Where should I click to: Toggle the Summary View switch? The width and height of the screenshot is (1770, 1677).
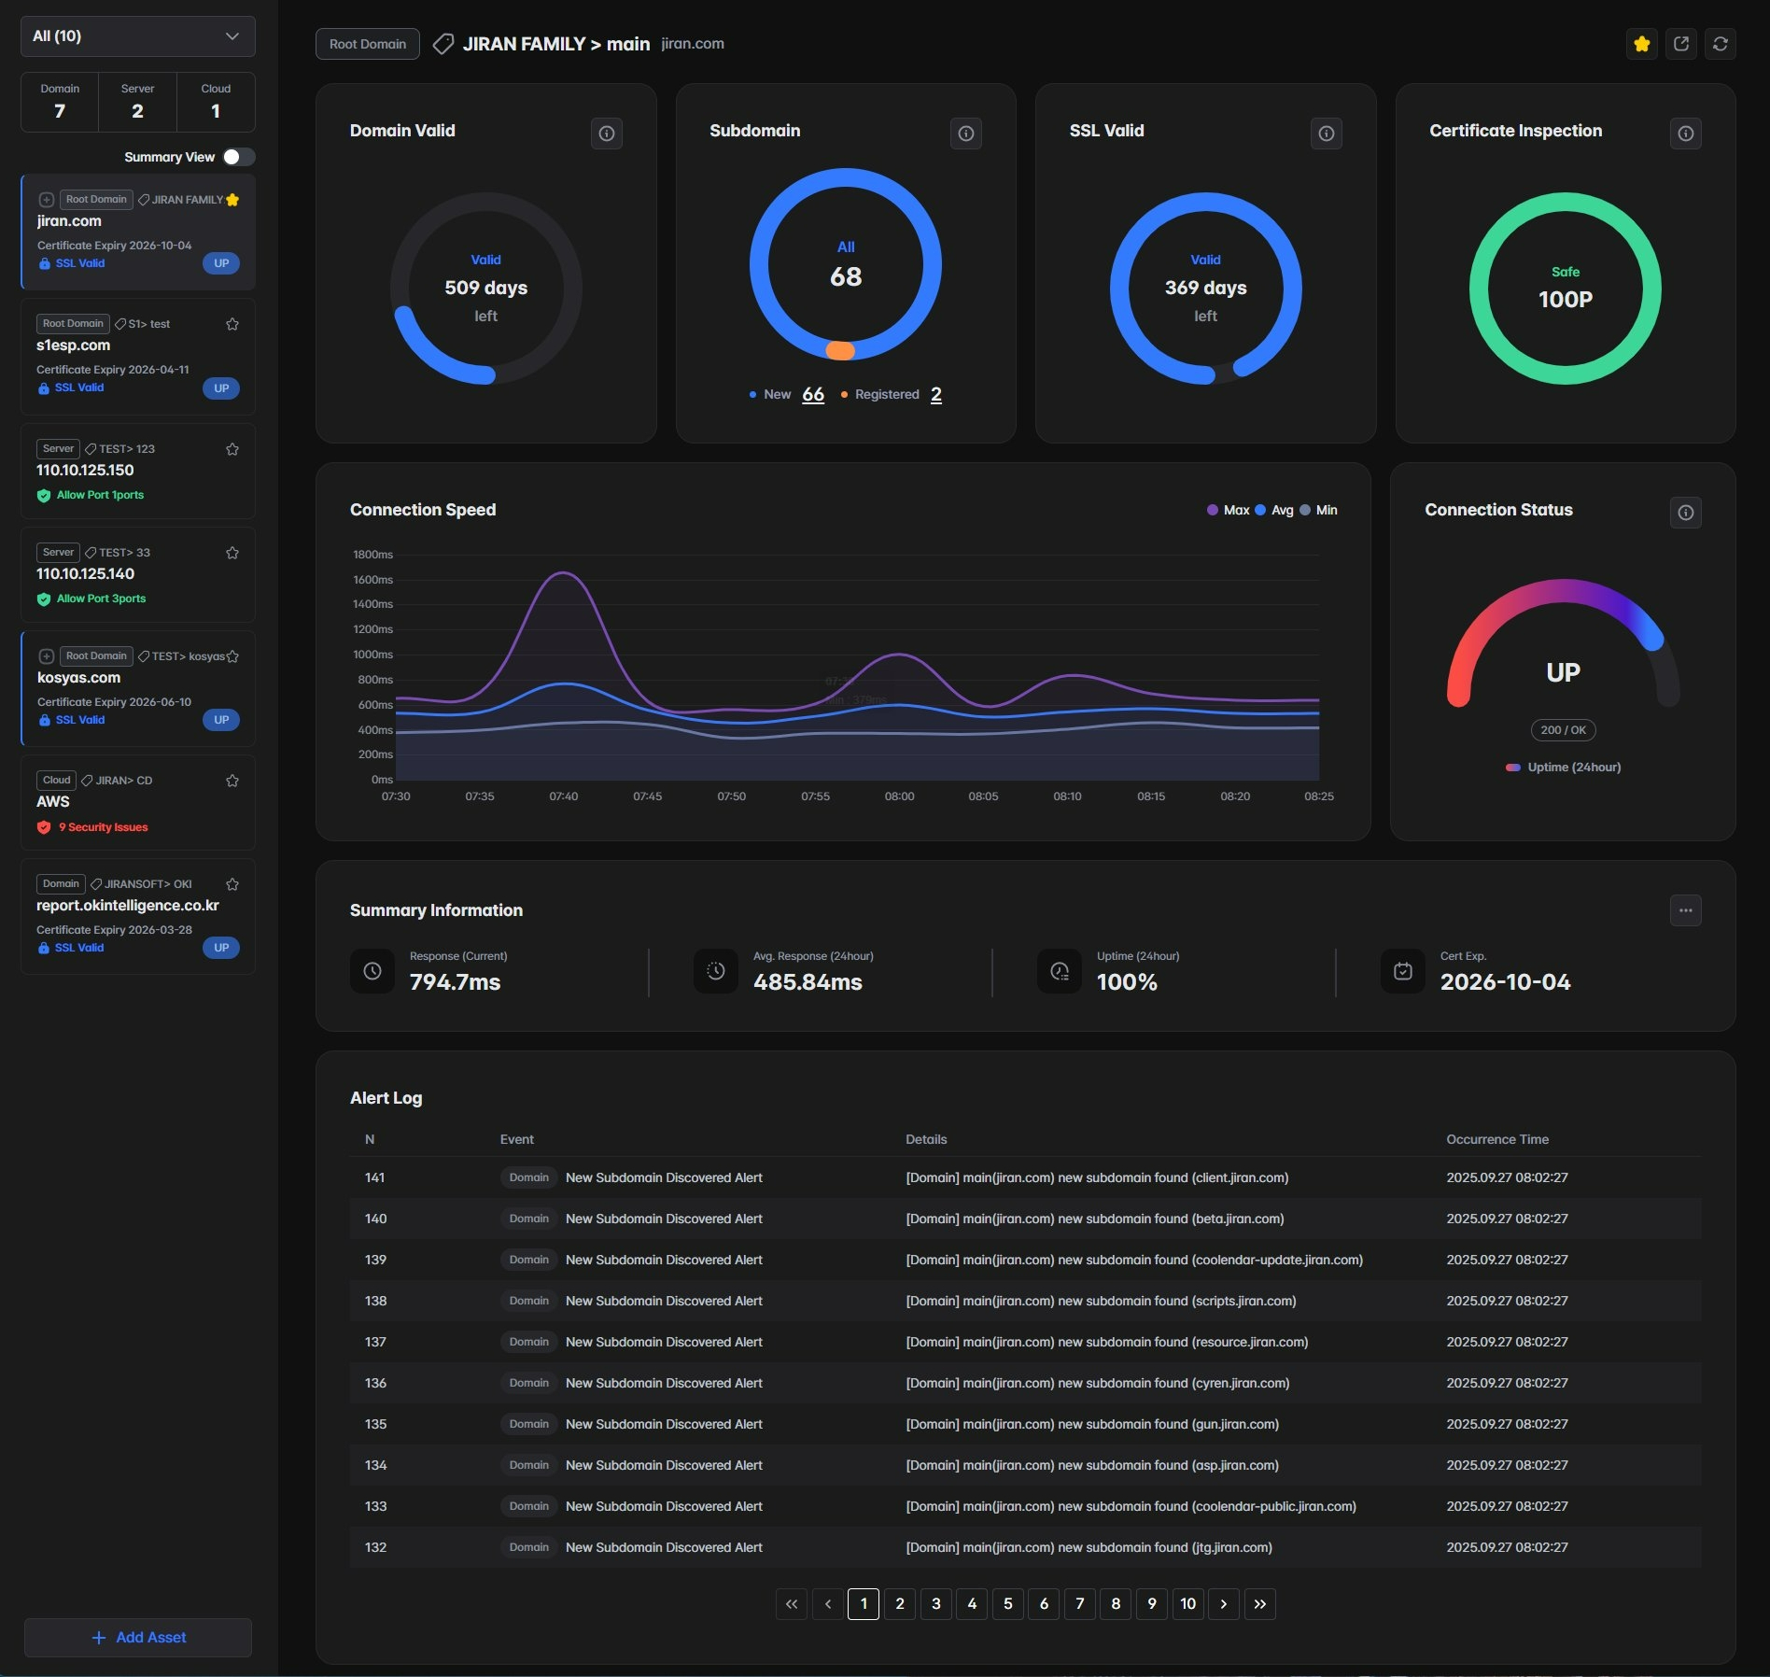pos(238,157)
